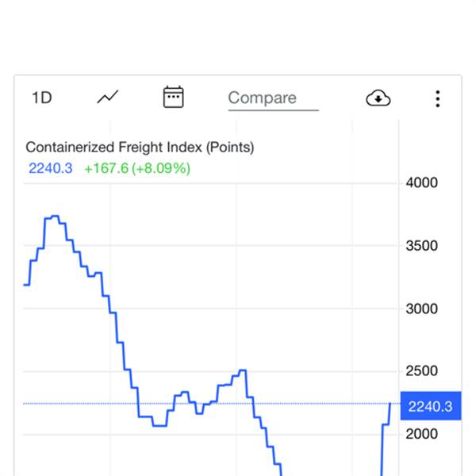Click the +167.6 (+8.09%) change label
476x476 pixels.
pyautogui.click(x=137, y=168)
